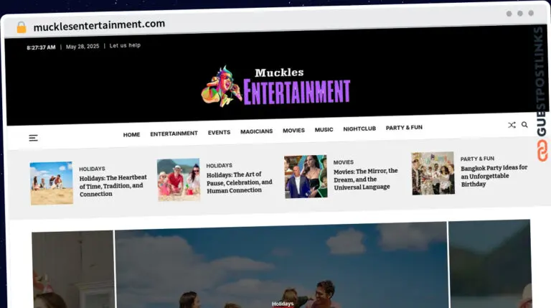The height and width of the screenshot is (308, 551).
Task: Visit the Party & Fun section
Action: pos(404,128)
